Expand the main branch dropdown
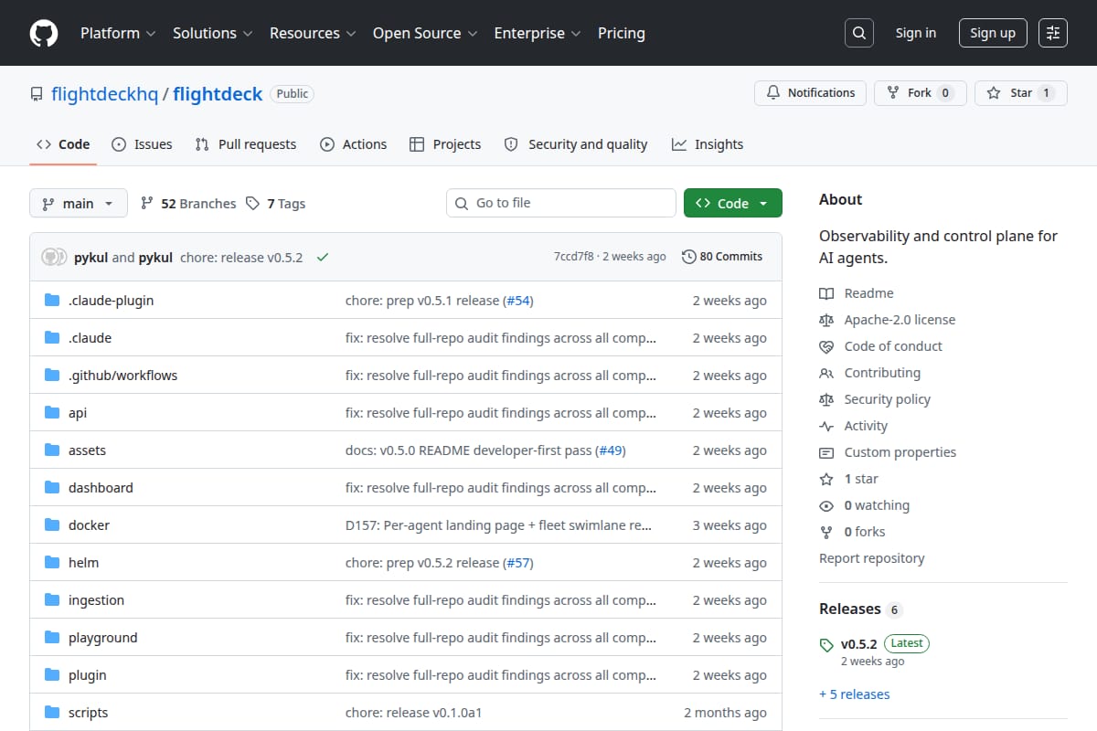Viewport: 1097px width, 731px height. [x=78, y=204]
